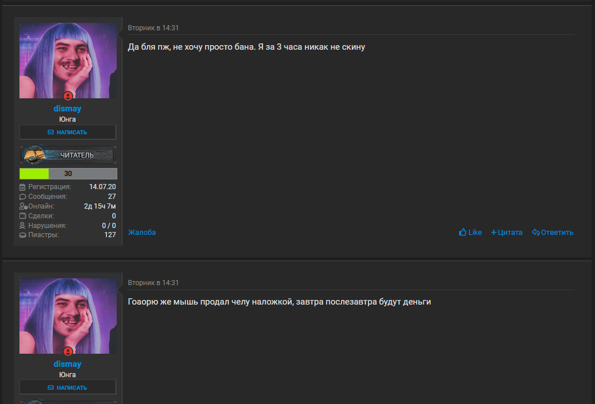Image resolution: width=595 pixels, height=404 pixels.
Task: Open the Жалоба report link
Action: (142, 233)
